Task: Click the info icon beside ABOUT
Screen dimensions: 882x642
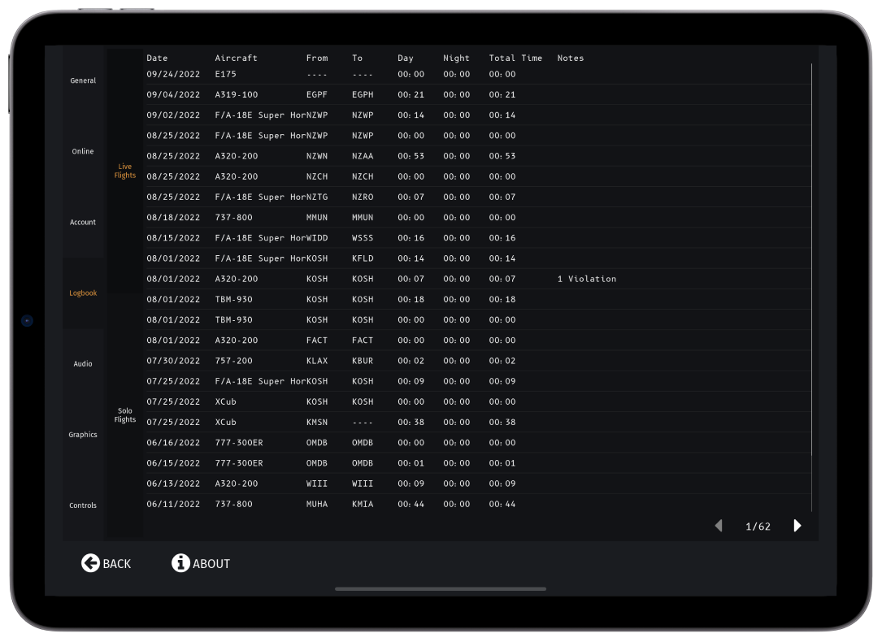Action: [x=181, y=562]
